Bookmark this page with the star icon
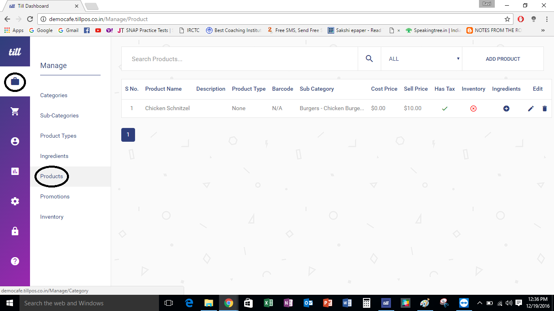 pyautogui.click(x=507, y=19)
